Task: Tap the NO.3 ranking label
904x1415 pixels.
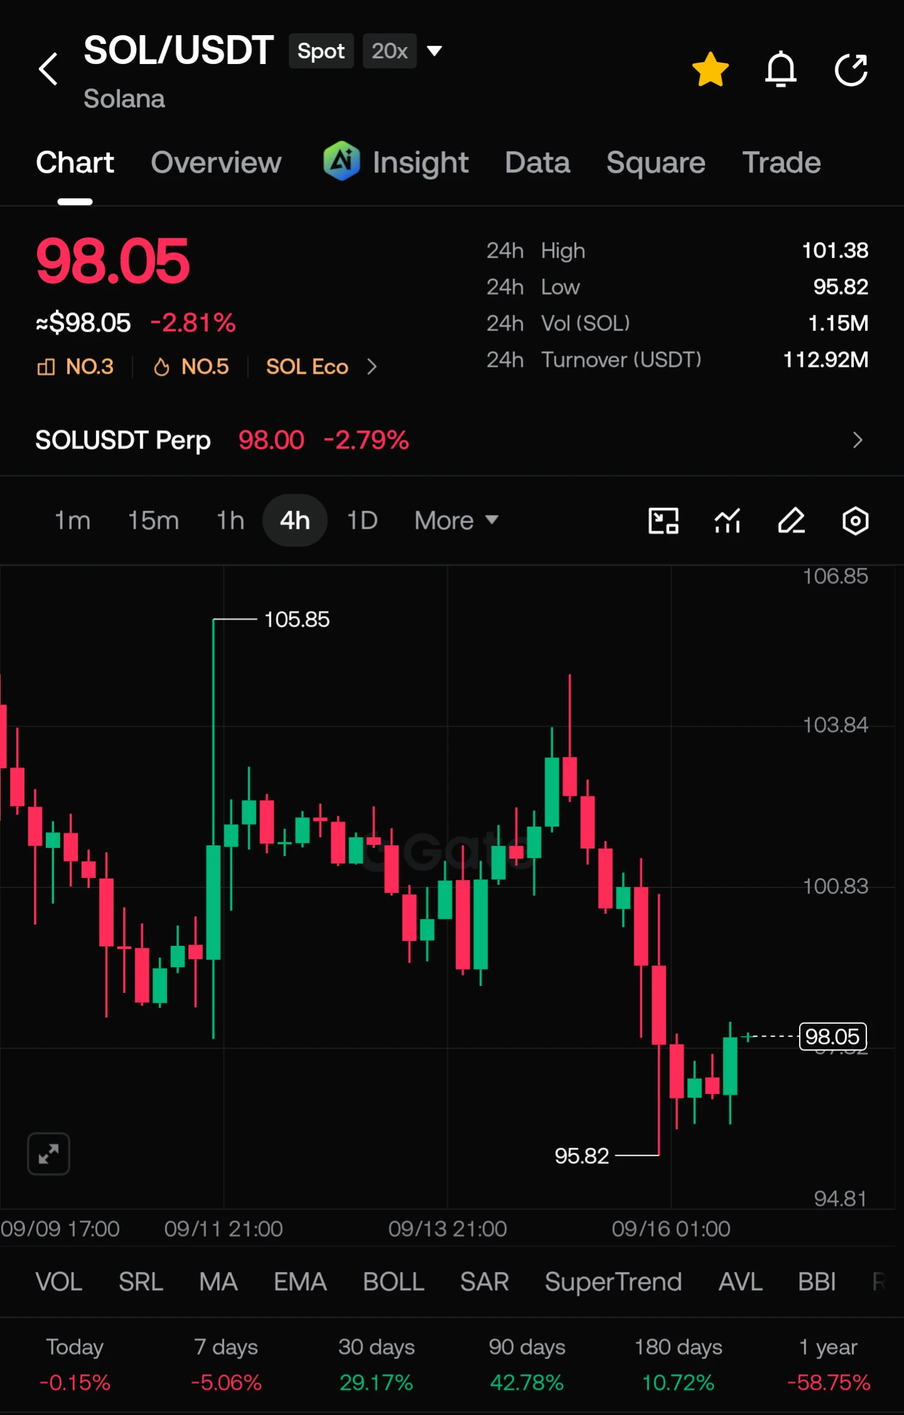Action: tap(90, 367)
